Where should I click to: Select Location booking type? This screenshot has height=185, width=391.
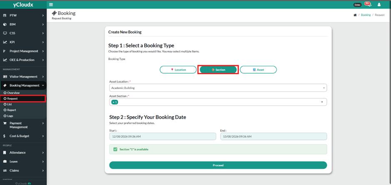[x=178, y=70]
